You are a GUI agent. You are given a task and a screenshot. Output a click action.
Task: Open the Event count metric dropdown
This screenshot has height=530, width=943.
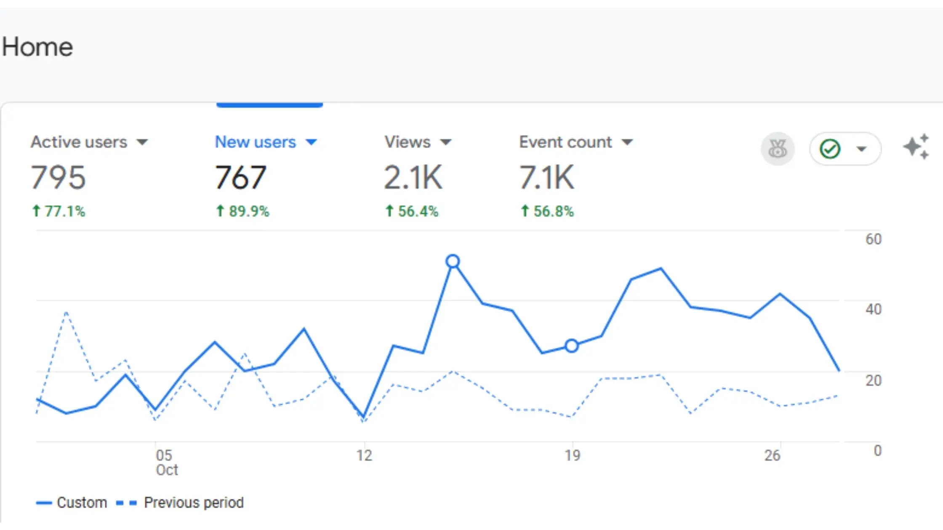[x=628, y=142]
